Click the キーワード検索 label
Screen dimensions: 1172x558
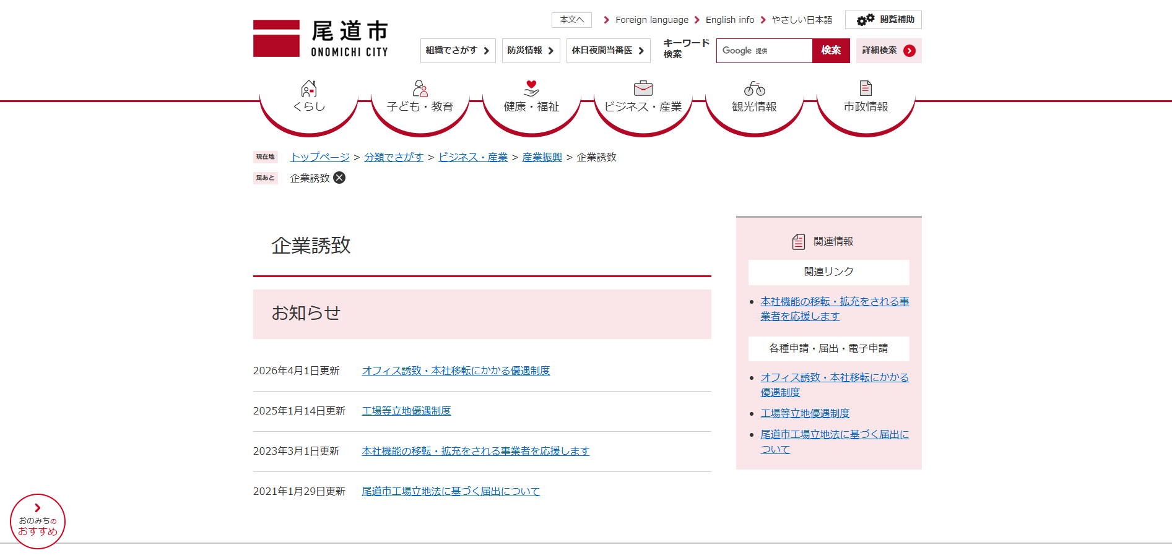(686, 48)
